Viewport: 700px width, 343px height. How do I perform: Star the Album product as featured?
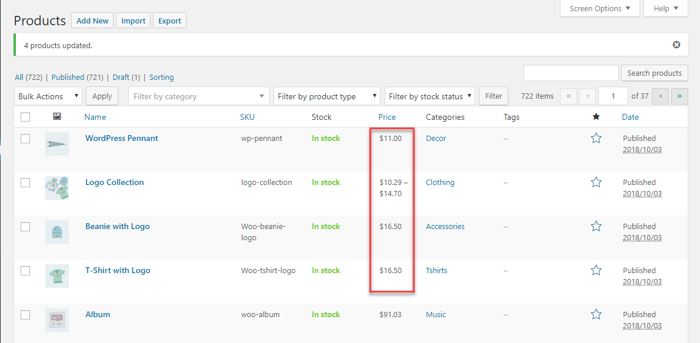click(595, 314)
